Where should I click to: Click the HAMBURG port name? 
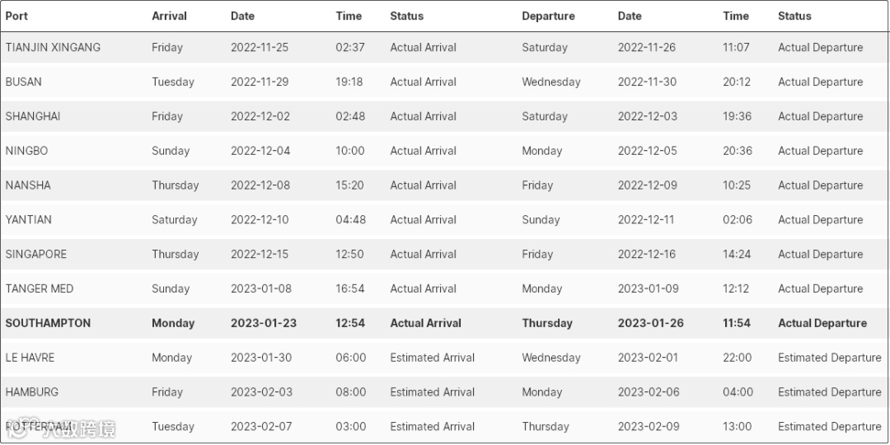point(32,393)
